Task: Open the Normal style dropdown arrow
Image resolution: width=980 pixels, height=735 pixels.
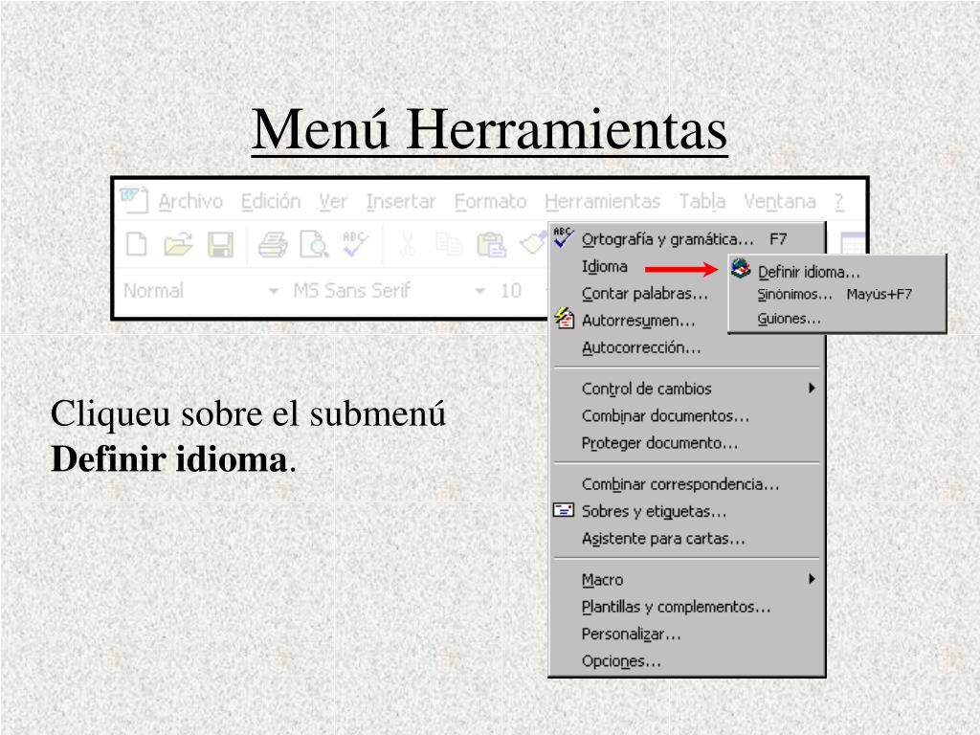Action: coord(273,291)
